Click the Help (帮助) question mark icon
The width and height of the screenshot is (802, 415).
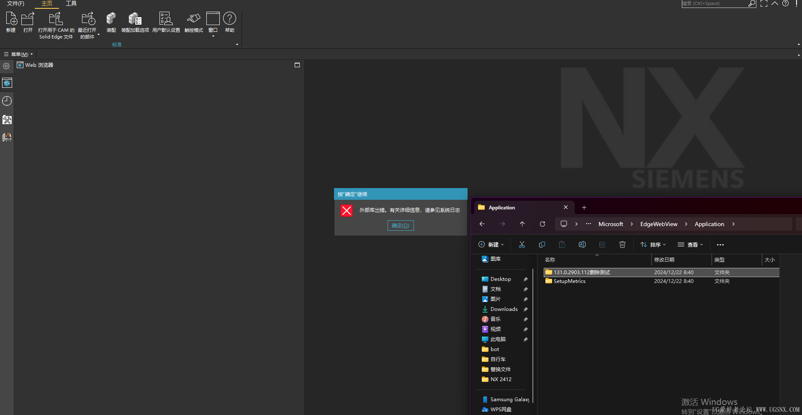(x=229, y=19)
